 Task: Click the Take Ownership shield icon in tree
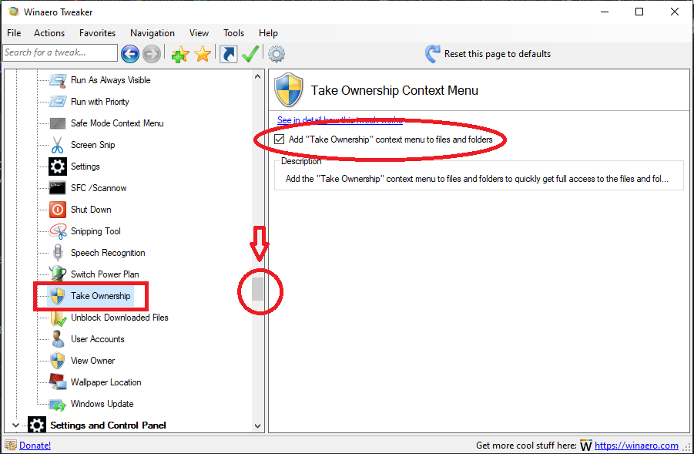coord(58,296)
